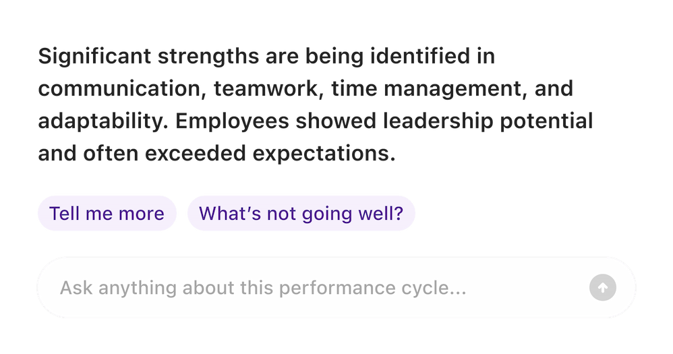Click the grey up-arrow send icon
Viewport: 673px width, 354px height.
pos(603,287)
